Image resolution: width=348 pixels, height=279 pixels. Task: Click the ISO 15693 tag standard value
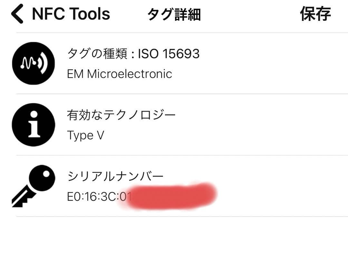(x=169, y=54)
